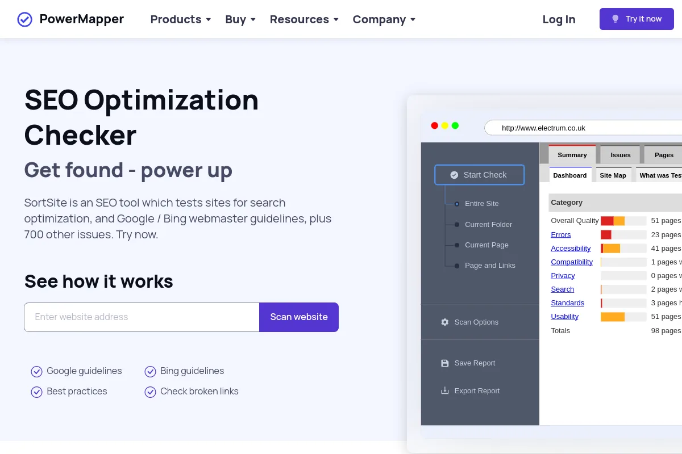Click the PowerMapper brand name
The height and width of the screenshot is (454, 682).
tap(81, 19)
